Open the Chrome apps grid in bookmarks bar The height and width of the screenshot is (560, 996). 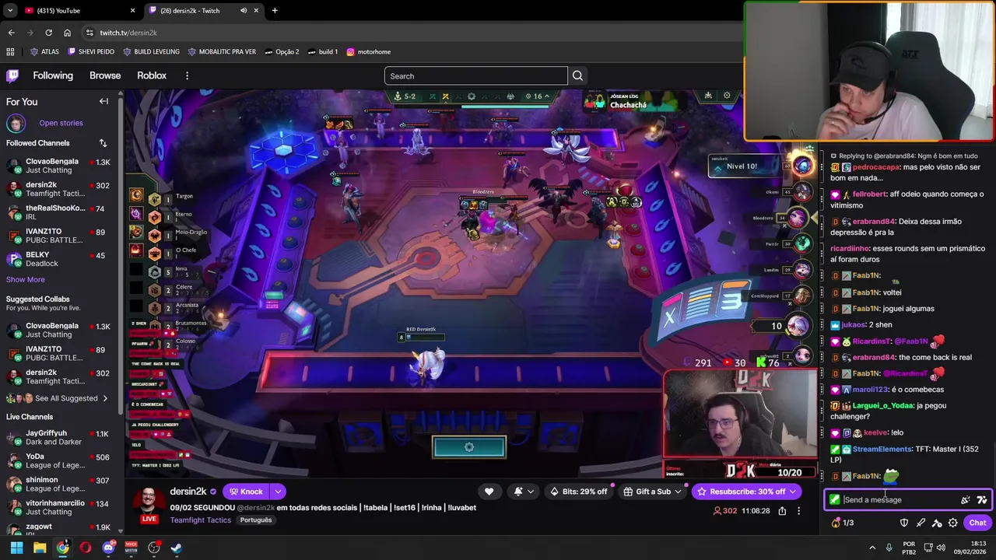10,51
